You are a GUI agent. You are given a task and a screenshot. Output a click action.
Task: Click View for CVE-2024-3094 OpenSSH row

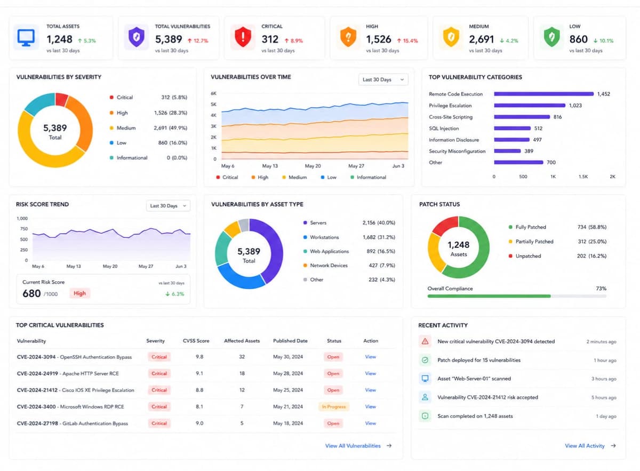(371, 357)
